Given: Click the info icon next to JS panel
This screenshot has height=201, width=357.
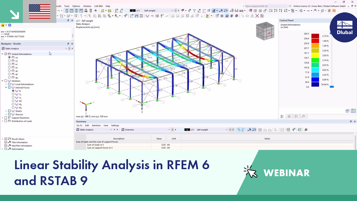Looking at the screenshot, I should (x=9, y=25).
